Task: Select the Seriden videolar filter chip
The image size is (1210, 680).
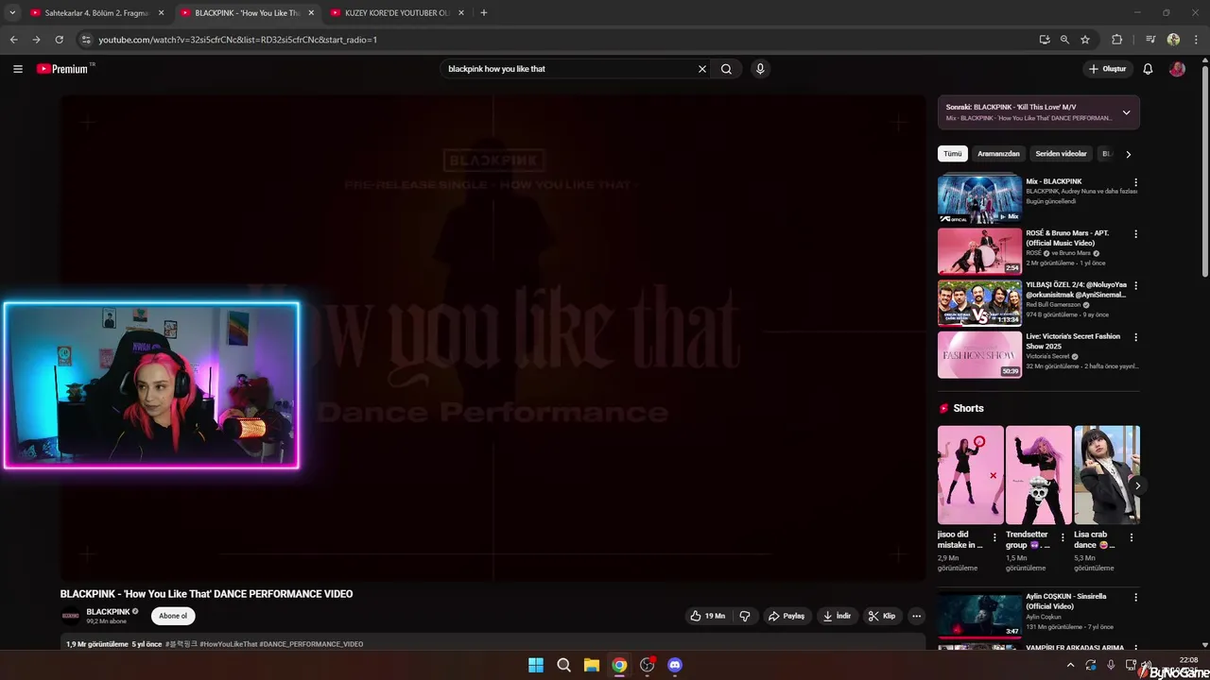Action: [x=1061, y=154]
